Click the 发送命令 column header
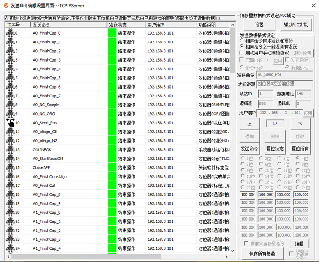 (x=68, y=25)
